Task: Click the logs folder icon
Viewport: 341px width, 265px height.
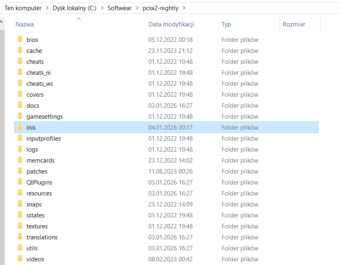Action: tap(20, 149)
